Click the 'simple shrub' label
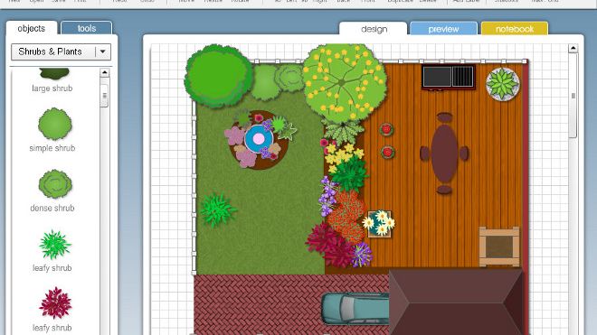This screenshot has width=597, height=335. [x=52, y=148]
